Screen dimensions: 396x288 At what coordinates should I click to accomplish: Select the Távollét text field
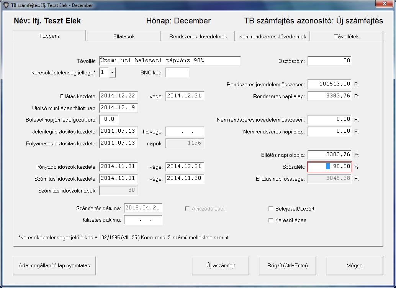[x=170, y=61]
